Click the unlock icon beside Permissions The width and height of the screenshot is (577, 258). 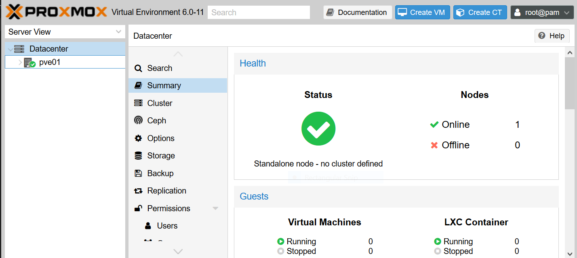point(138,208)
